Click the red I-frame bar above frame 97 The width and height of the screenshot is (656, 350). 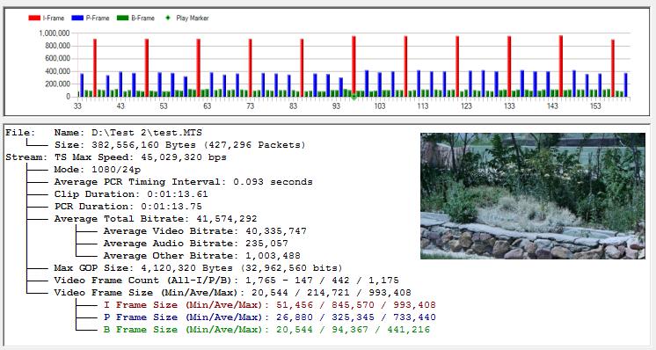[x=354, y=65]
